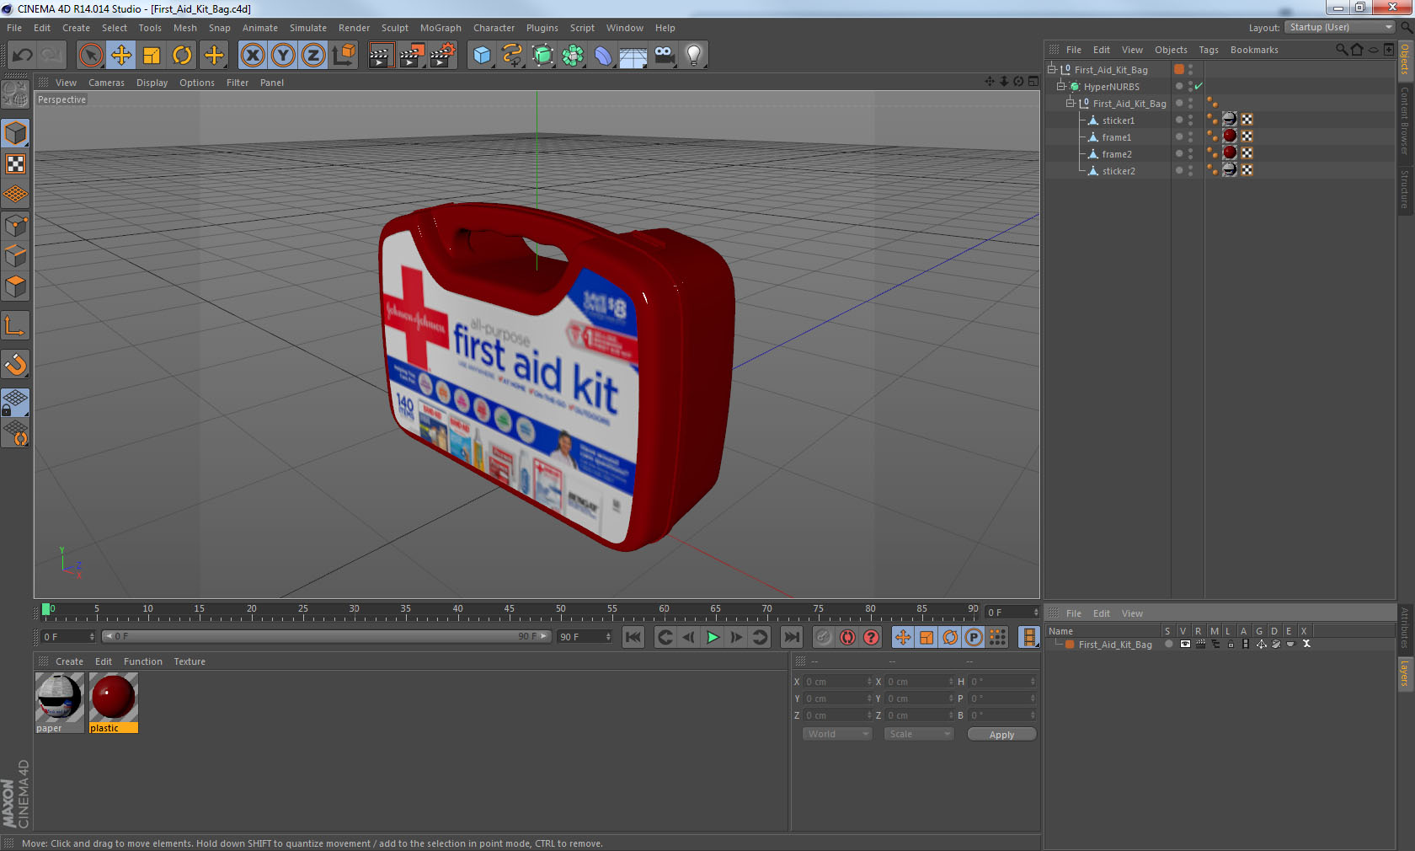
Task: Select the Texture mode checkerboard icon
Action: [15, 163]
